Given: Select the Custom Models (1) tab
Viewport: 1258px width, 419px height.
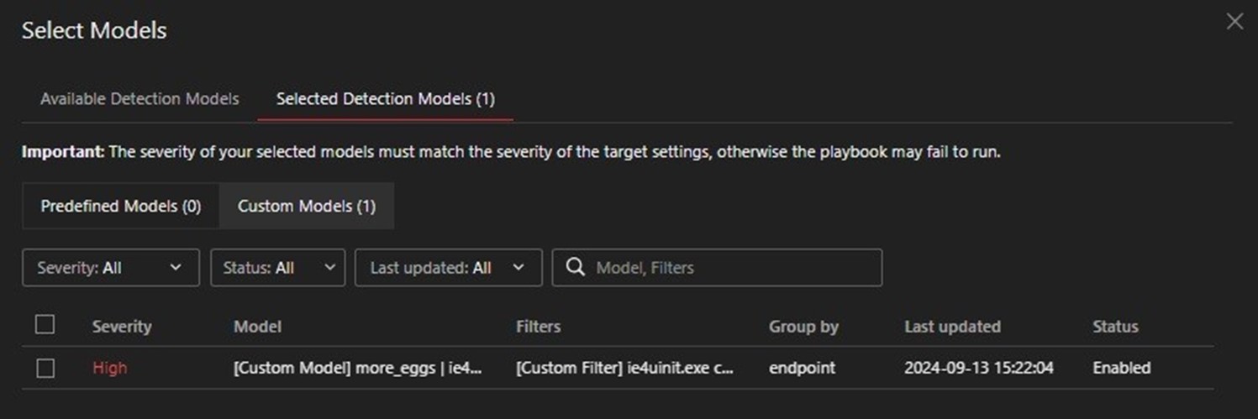Looking at the screenshot, I should [307, 206].
